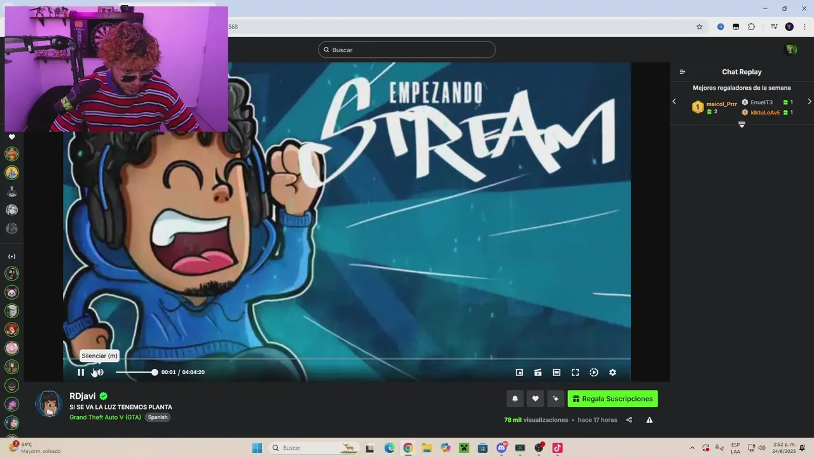Screen dimensions: 814x458
Task: Open the RDjavi channel name link
Action: click(x=83, y=396)
